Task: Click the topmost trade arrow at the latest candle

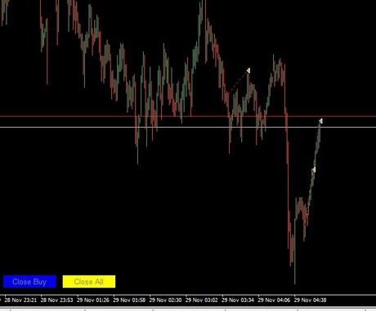Action: click(x=321, y=121)
